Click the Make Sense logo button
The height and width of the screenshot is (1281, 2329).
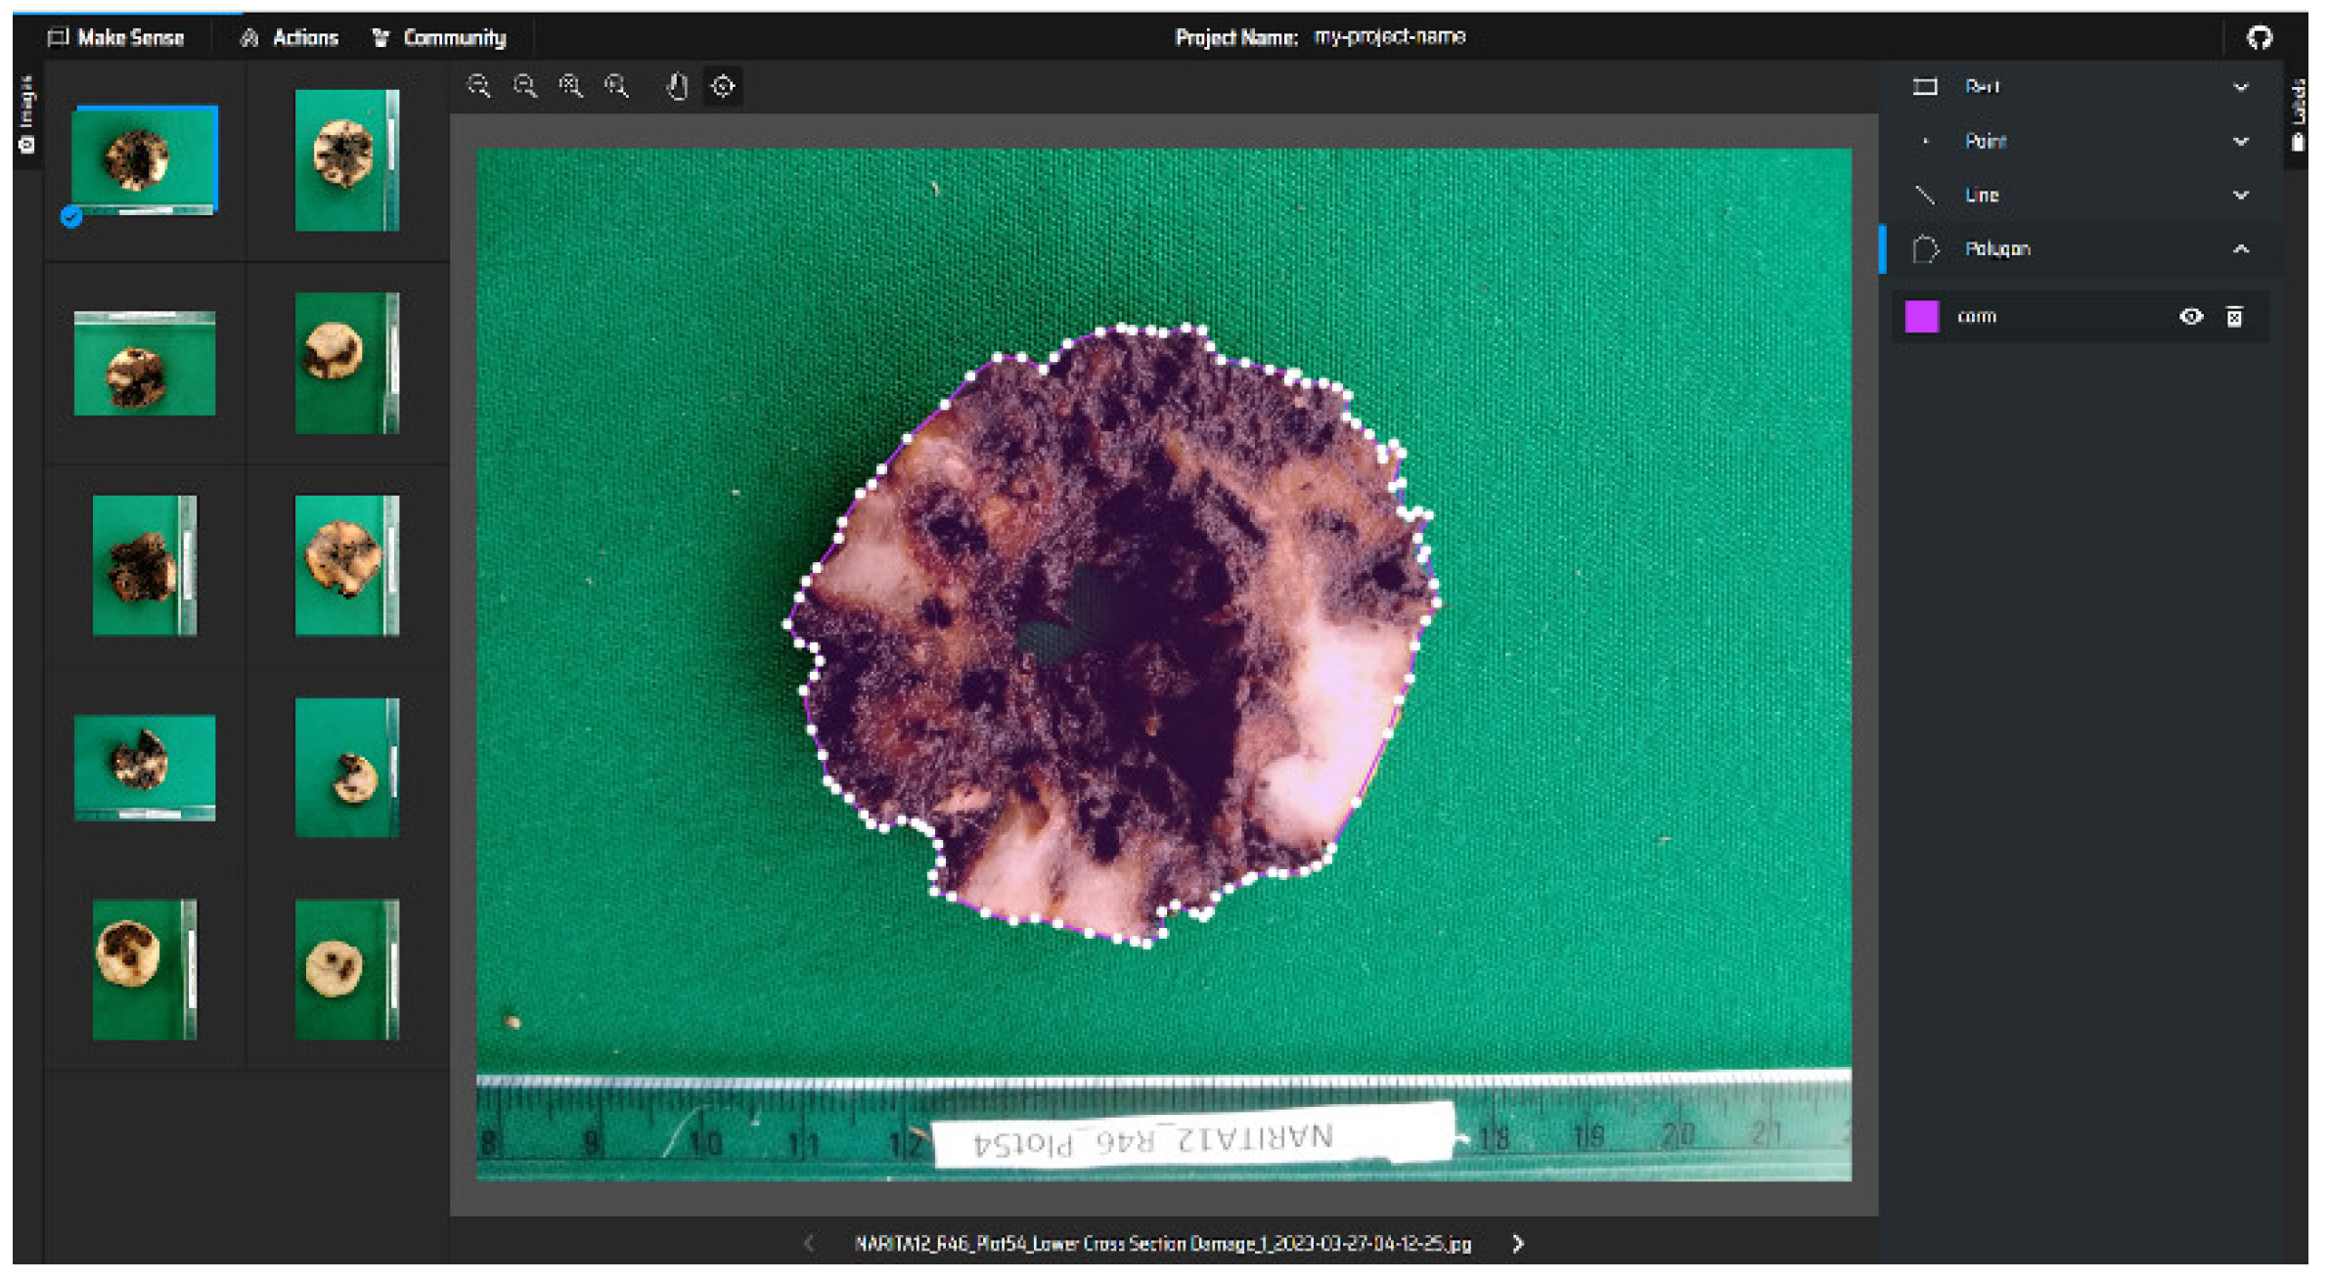coord(116,37)
